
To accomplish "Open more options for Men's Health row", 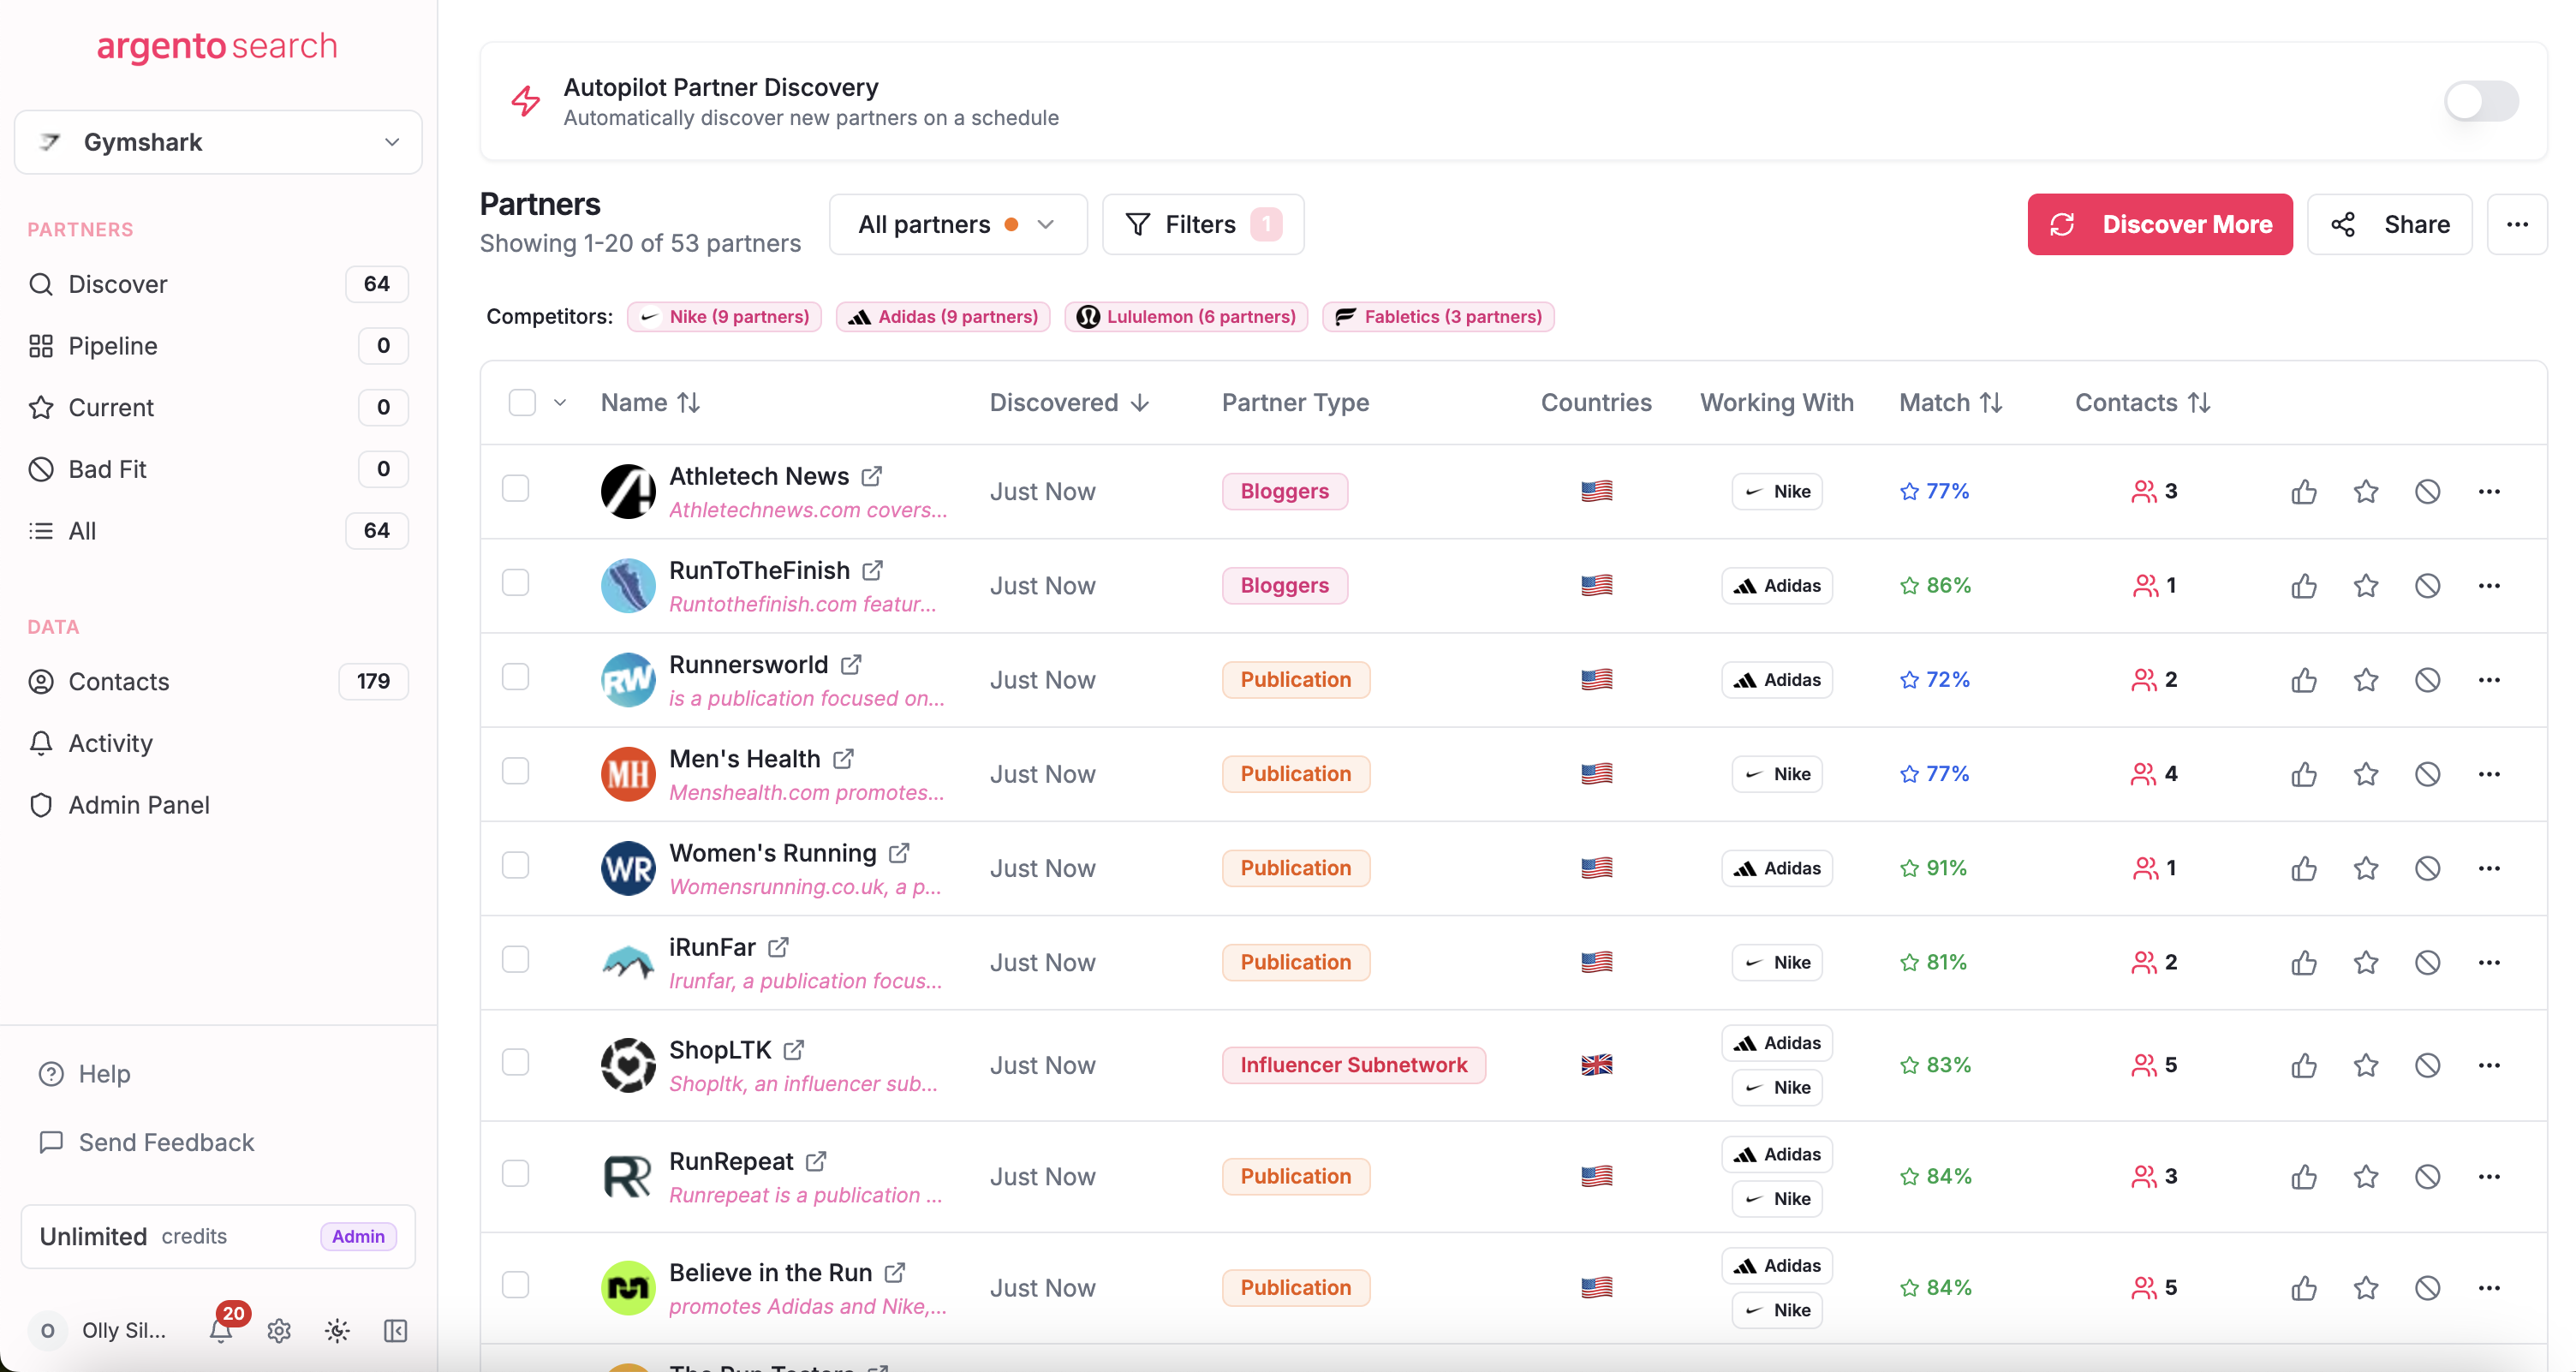I will pyautogui.click(x=2489, y=774).
